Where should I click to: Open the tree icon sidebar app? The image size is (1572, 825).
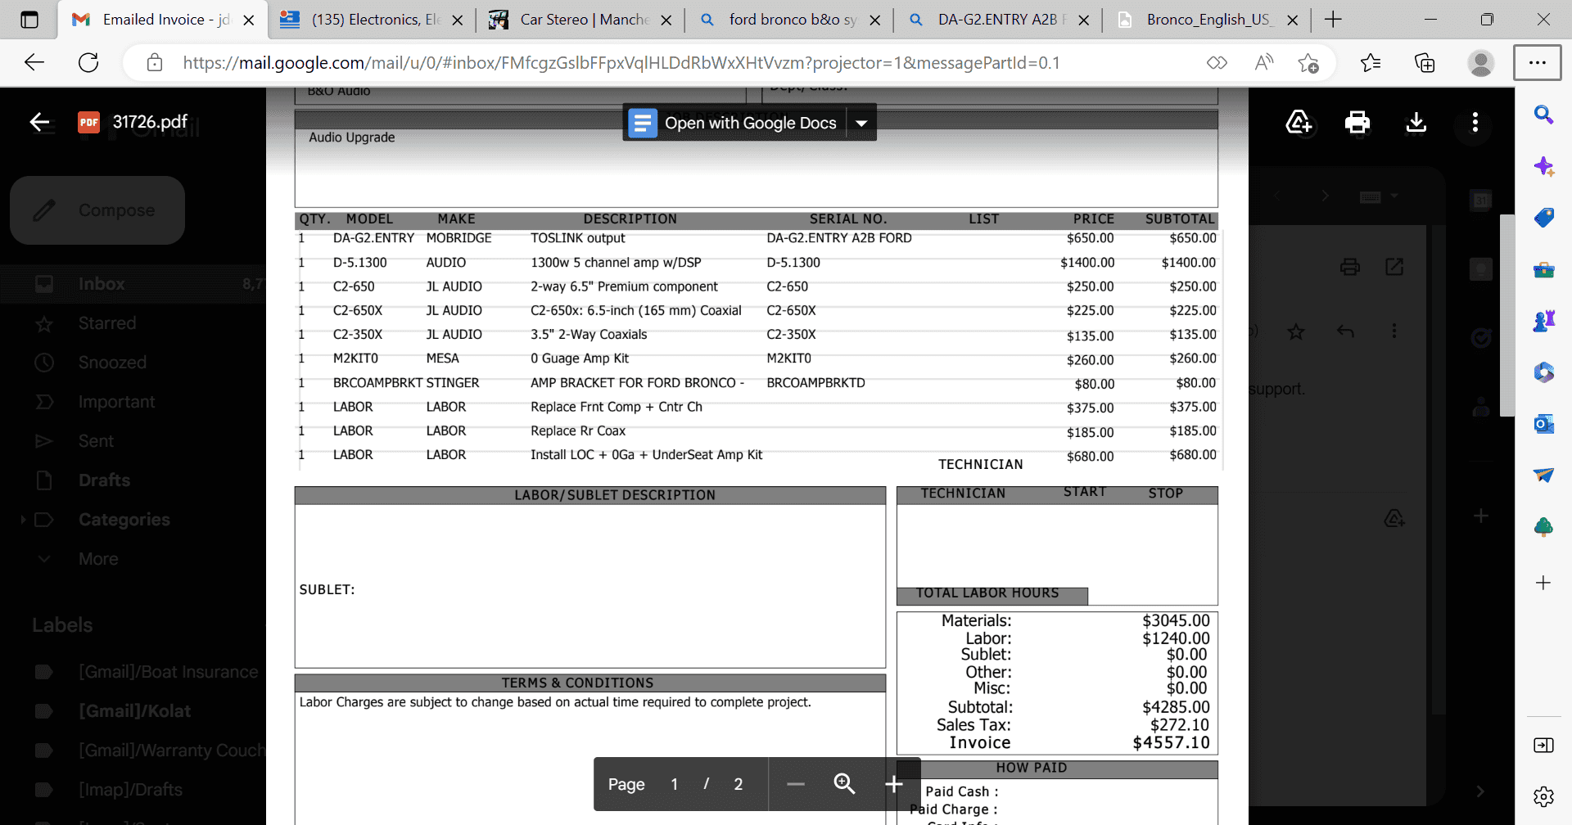pos(1544,527)
